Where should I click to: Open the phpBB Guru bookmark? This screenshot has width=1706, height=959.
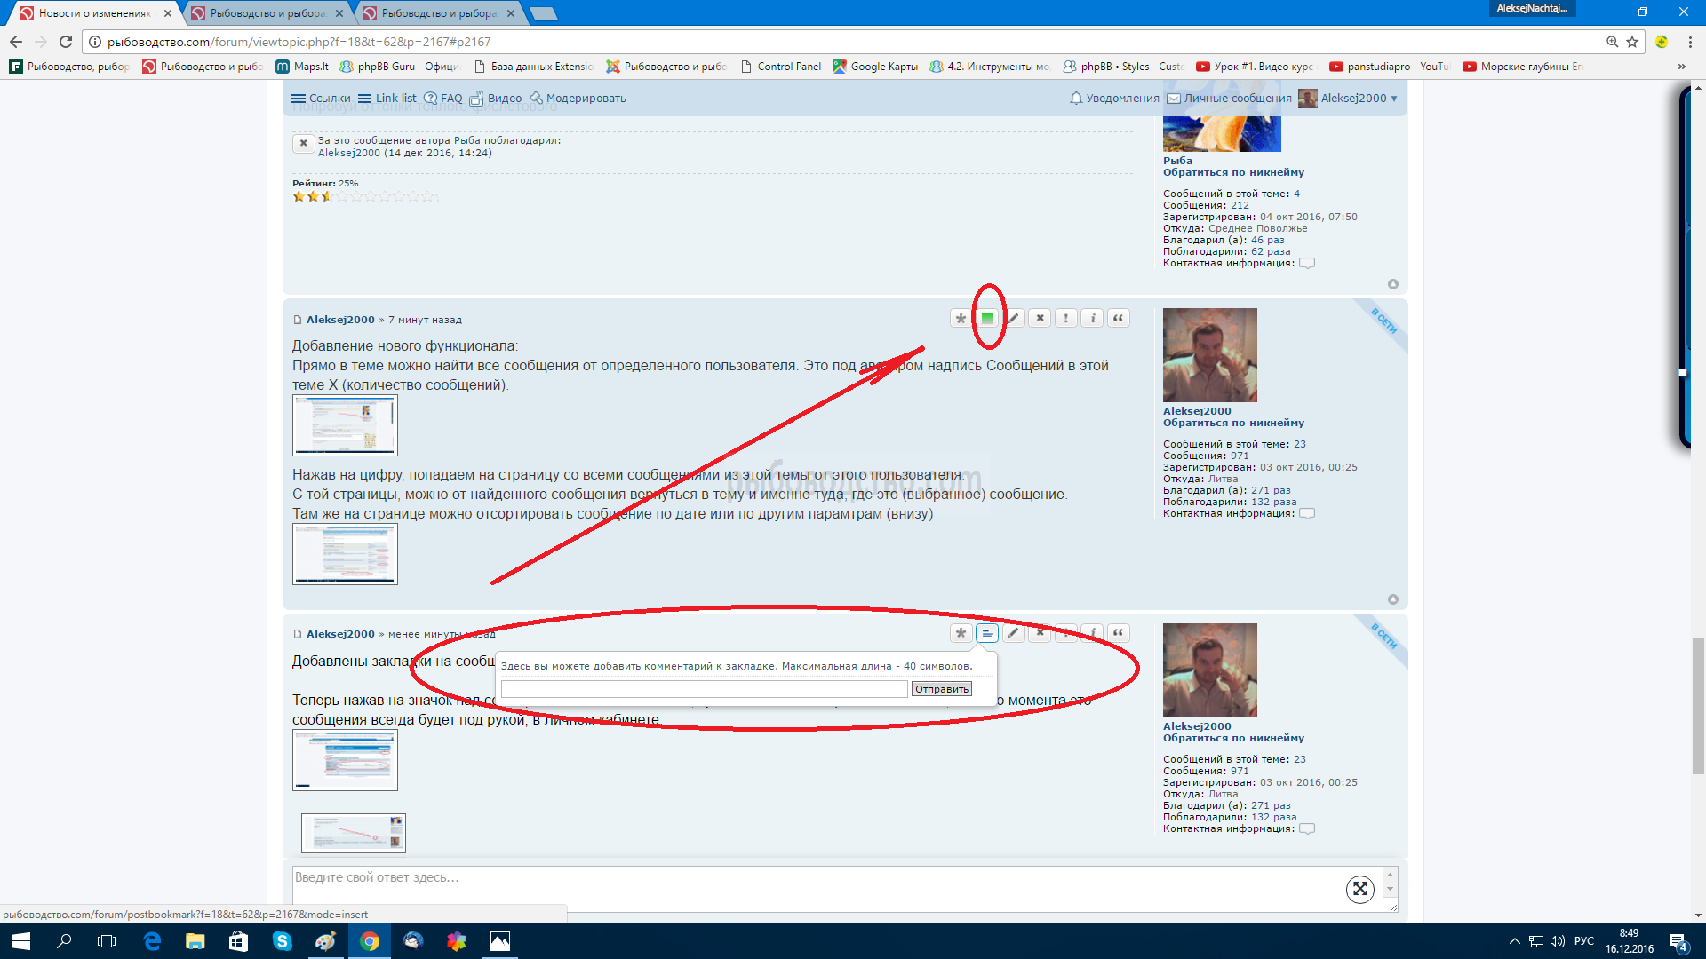tap(400, 67)
